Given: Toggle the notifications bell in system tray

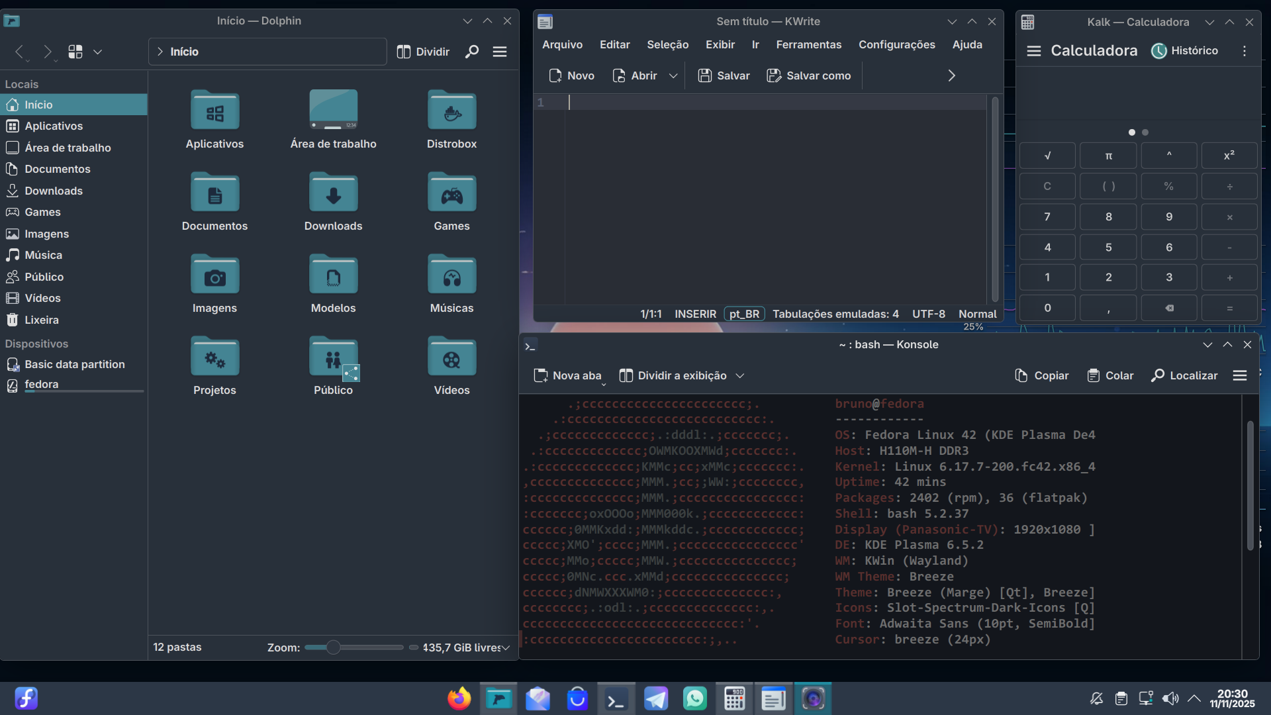Looking at the screenshot, I should pos(1096,698).
